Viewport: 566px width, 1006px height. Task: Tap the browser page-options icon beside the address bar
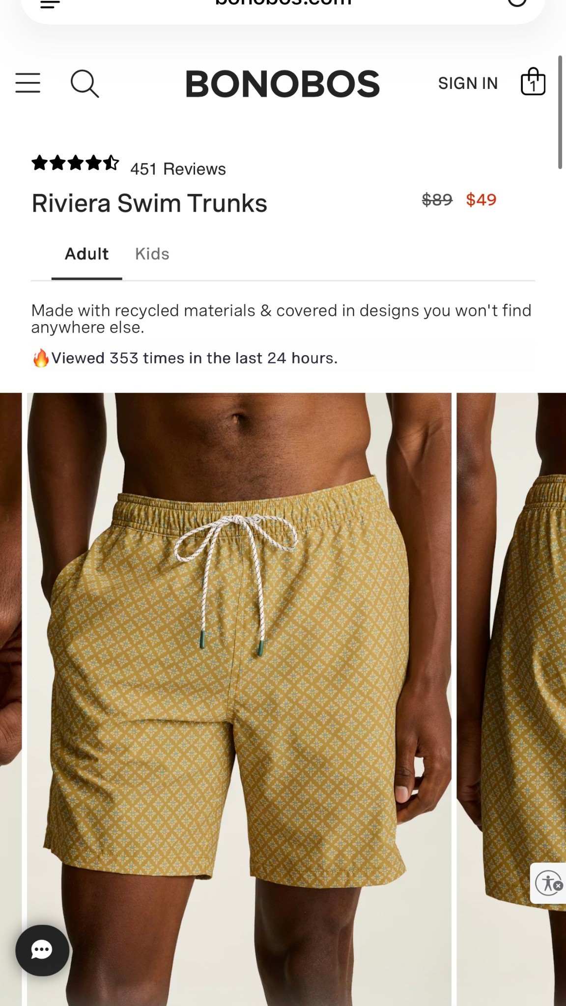coord(50,4)
